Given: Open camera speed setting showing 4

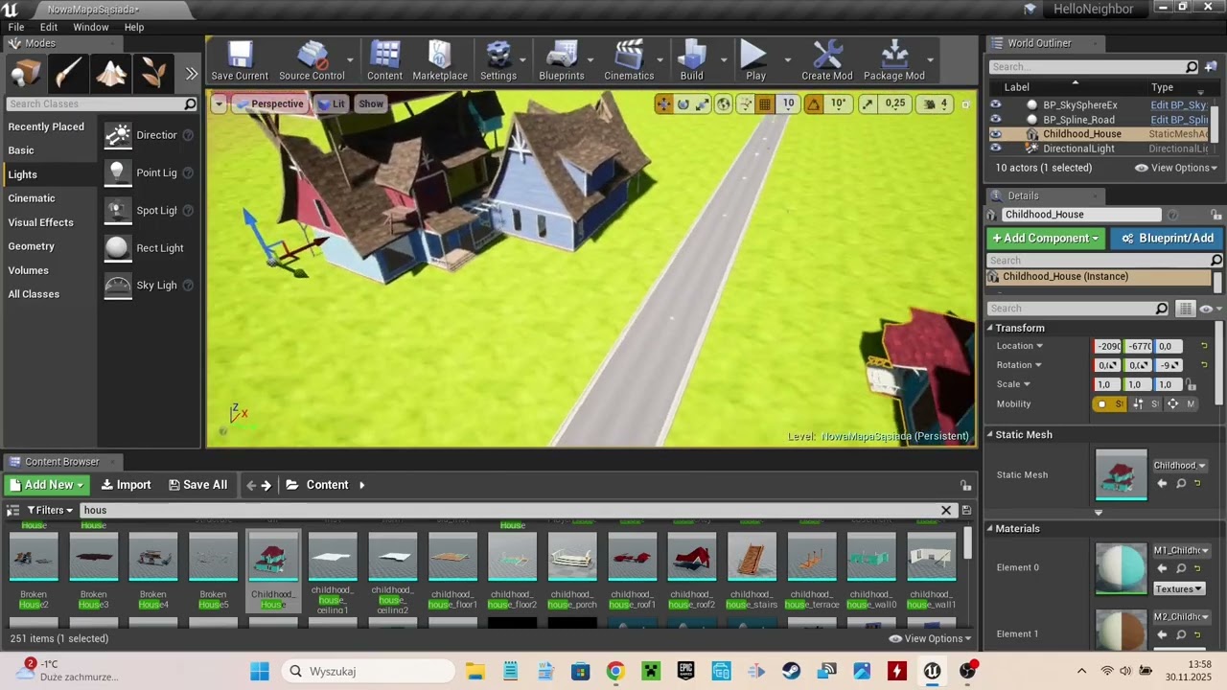Looking at the screenshot, I should (935, 103).
